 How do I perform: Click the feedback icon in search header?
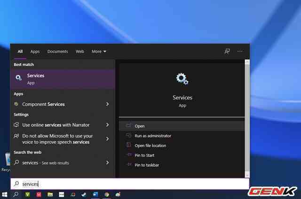[227, 51]
